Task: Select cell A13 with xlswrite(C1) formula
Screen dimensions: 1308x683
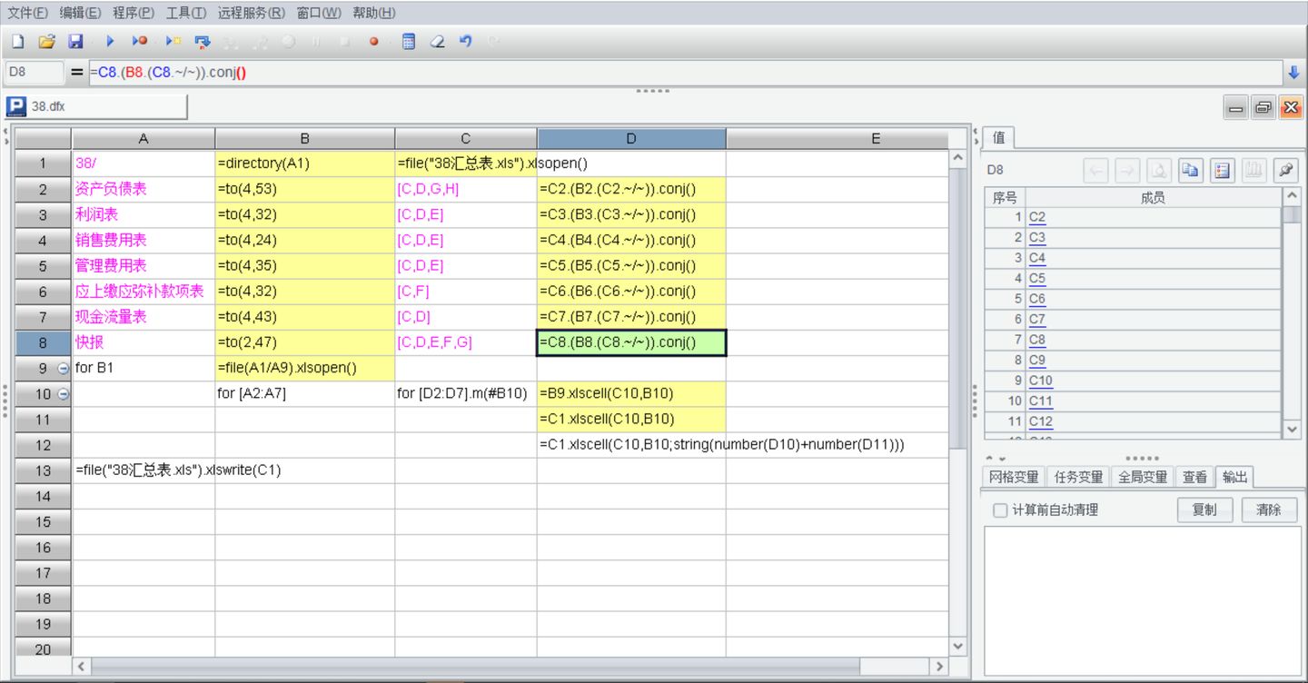Action: (144, 470)
